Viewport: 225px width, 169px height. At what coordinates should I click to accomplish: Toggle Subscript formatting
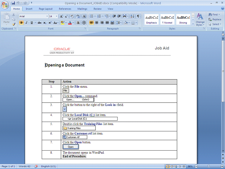pyautogui.click(x=45, y=23)
